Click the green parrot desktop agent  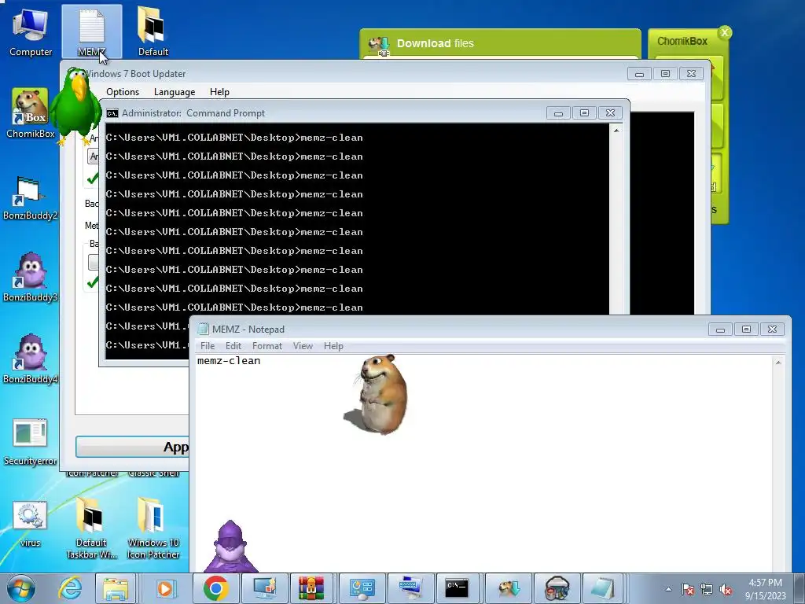pyautogui.click(x=76, y=106)
